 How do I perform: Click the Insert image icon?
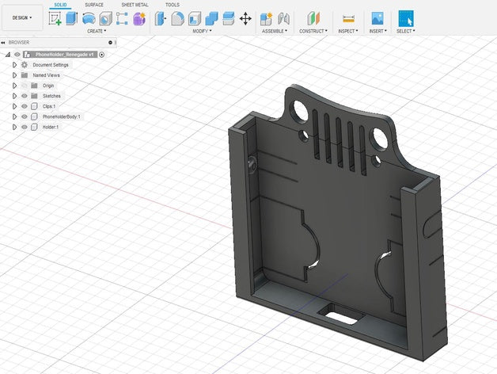pyautogui.click(x=377, y=18)
